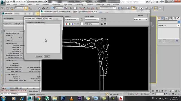This screenshot has height=101, width=181.
Task: Click the Unlink Selection icon
Action: point(7,8)
